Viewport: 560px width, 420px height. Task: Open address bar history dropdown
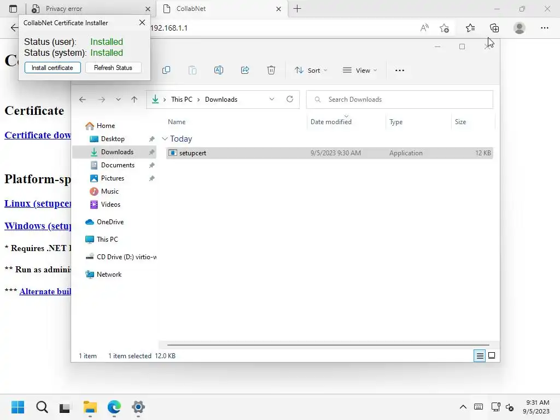point(272,100)
